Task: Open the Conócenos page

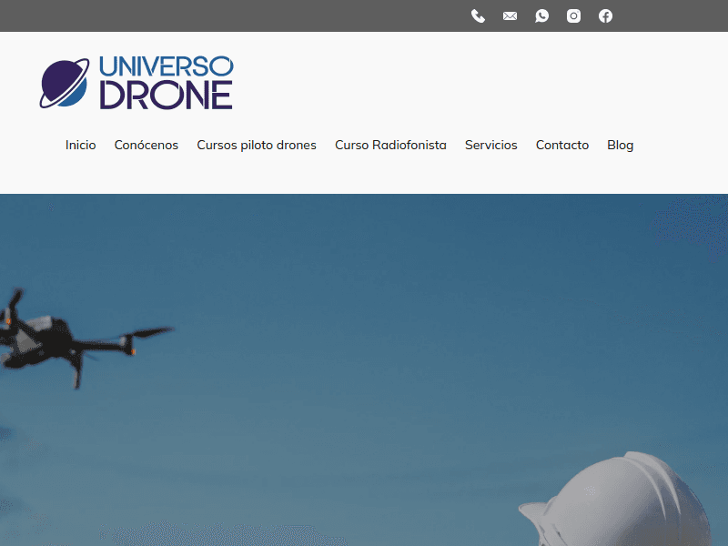Action: pyautogui.click(x=147, y=145)
